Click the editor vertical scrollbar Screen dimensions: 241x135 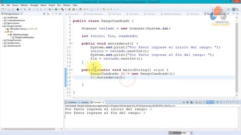pos(237,57)
